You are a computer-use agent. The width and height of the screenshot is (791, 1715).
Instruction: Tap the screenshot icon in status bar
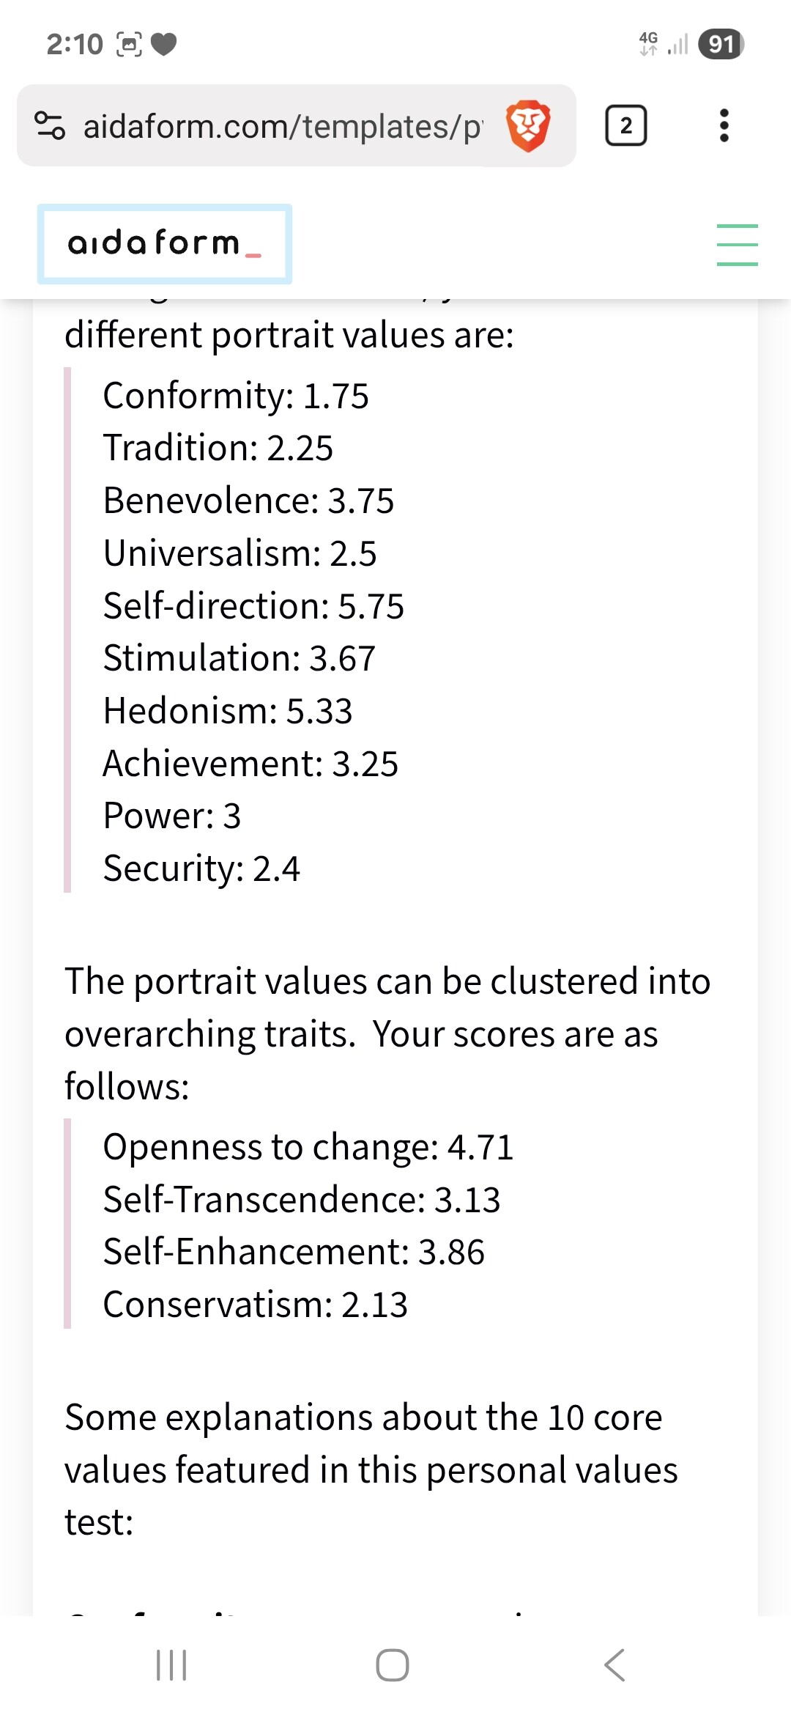[x=129, y=45]
